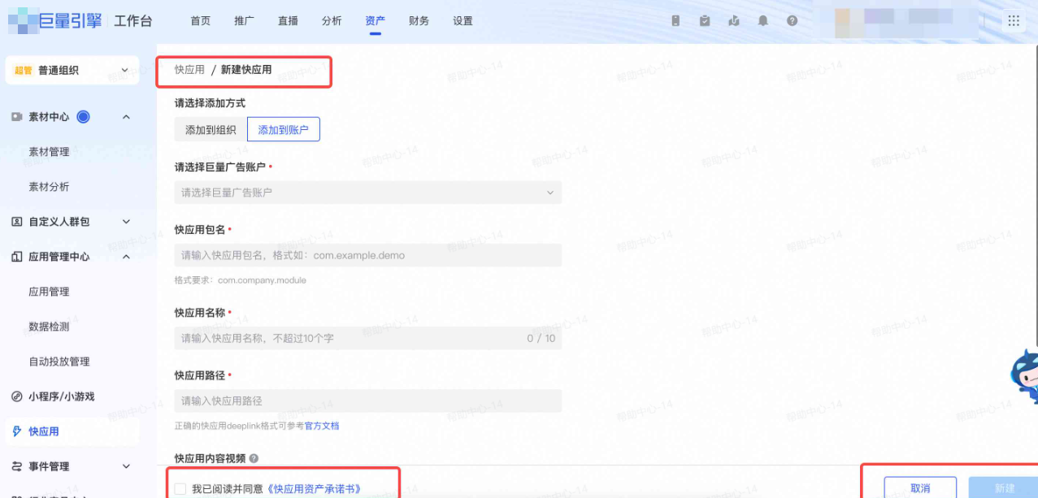This screenshot has width=1038, height=498.
Task: Open the 请选择巨量广告账户 dropdown
Action: (x=367, y=193)
